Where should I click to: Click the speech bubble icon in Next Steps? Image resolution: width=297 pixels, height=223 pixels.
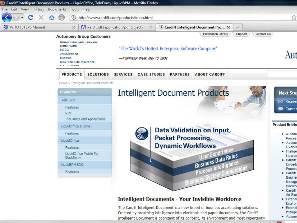pyautogui.click(x=280, y=109)
